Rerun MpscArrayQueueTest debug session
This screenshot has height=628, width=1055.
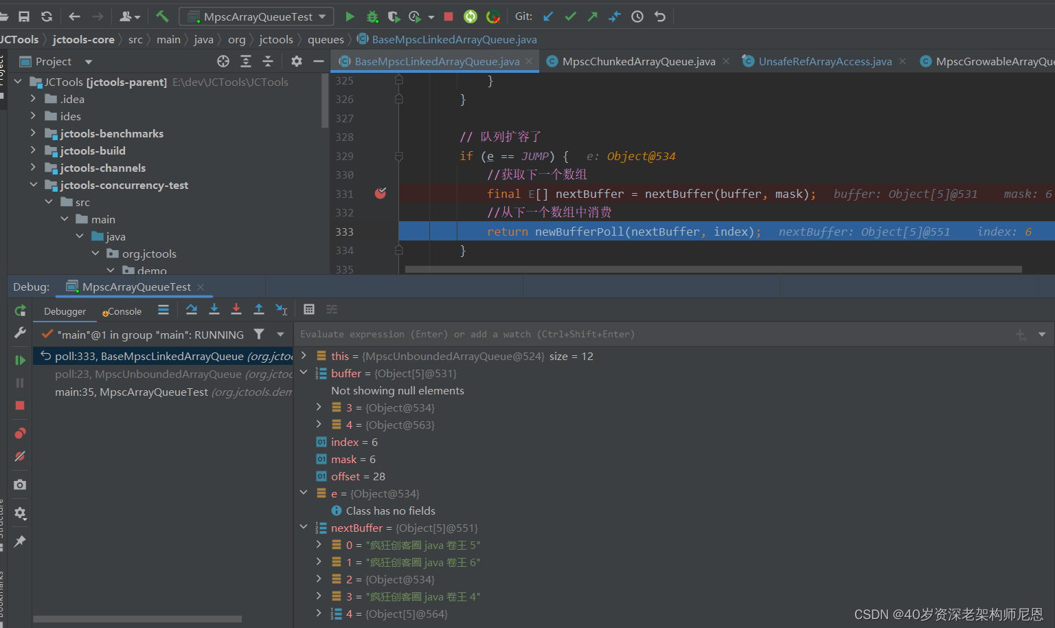[20, 311]
